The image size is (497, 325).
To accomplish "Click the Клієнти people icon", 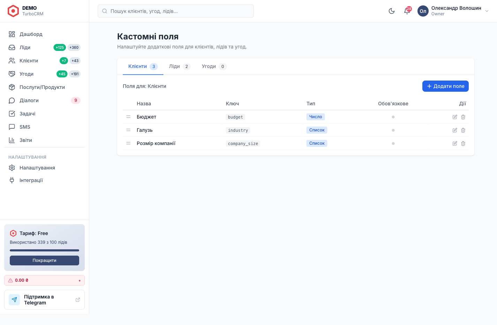I will click(12, 61).
